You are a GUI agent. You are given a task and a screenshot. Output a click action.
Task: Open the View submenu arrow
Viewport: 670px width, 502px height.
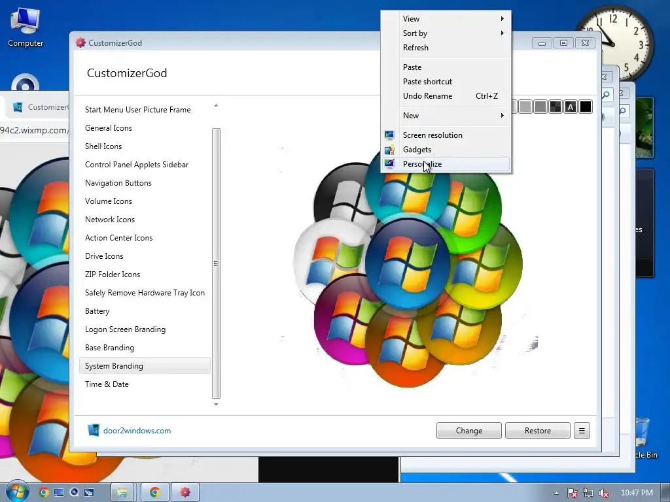(x=502, y=19)
